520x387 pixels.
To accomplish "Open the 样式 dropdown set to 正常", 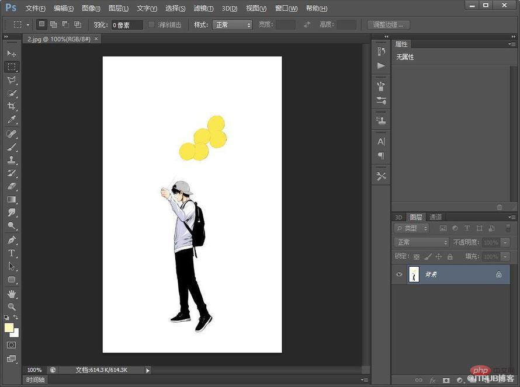I will click(x=232, y=25).
